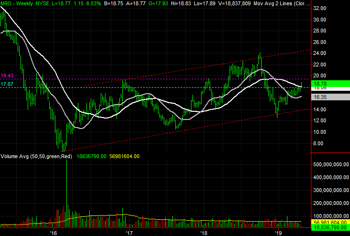
Task: Click the low value Lo=17.89
Action: [205, 3]
